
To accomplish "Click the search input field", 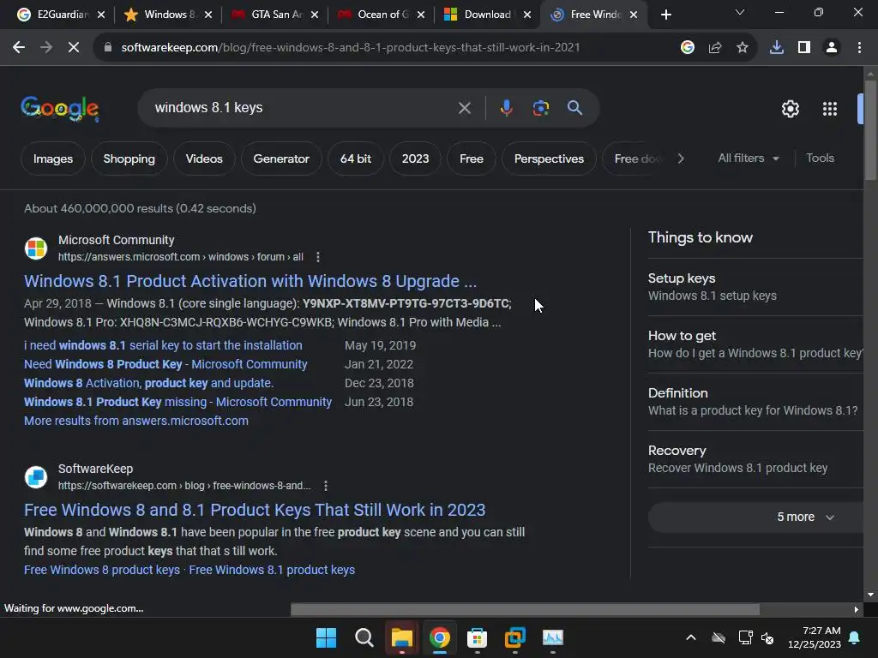I will coord(303,108).
